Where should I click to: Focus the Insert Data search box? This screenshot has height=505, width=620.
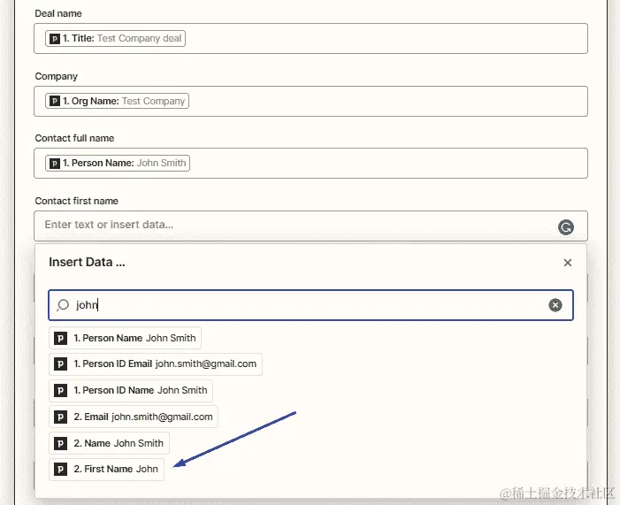(310, 305)
